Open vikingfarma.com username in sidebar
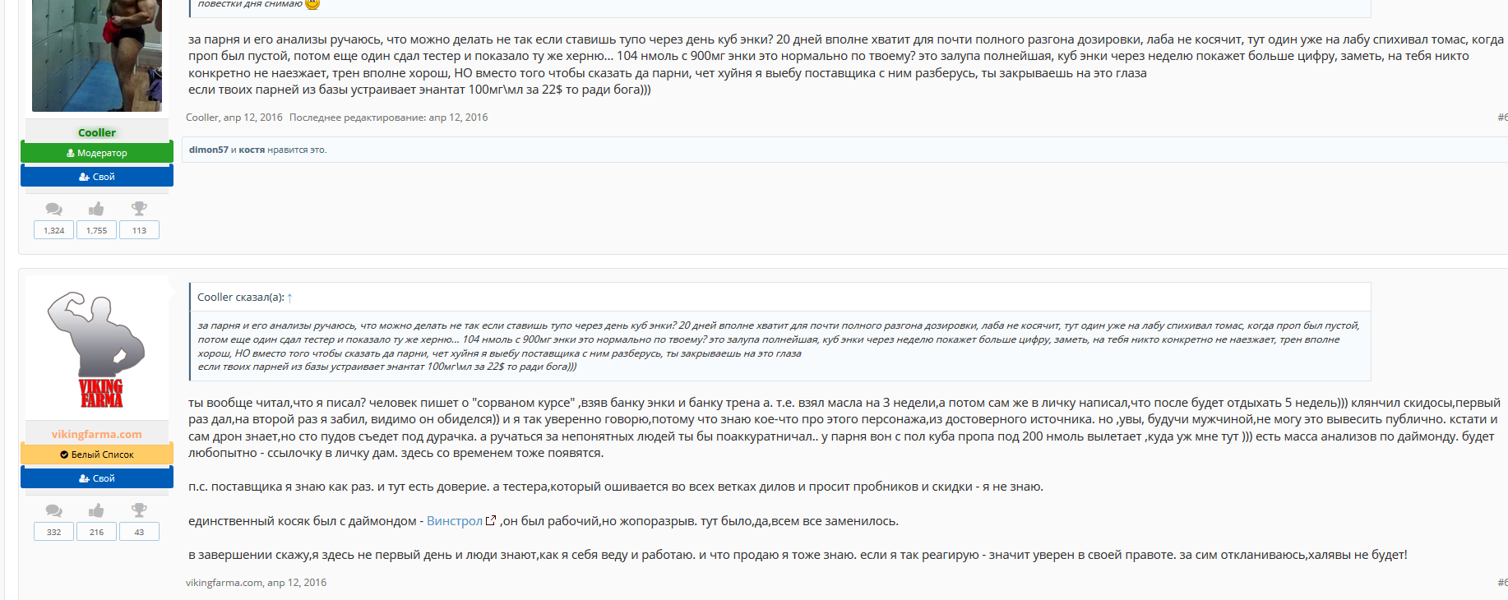Viewport: 1508px width, 600px height. pyautogui.click(x=97, y=434)
